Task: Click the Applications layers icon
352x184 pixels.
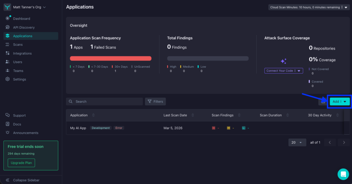Action: pyautogui.click(x=8, y=36)
